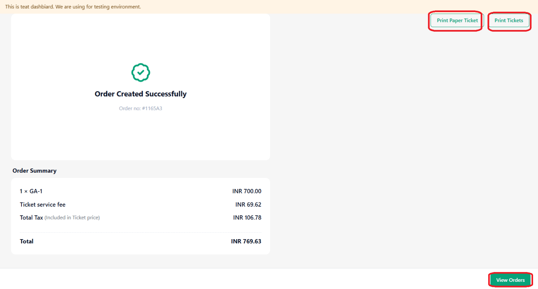Click the testing environment banner message
The image size is (538, 289).
coord(73,7)
